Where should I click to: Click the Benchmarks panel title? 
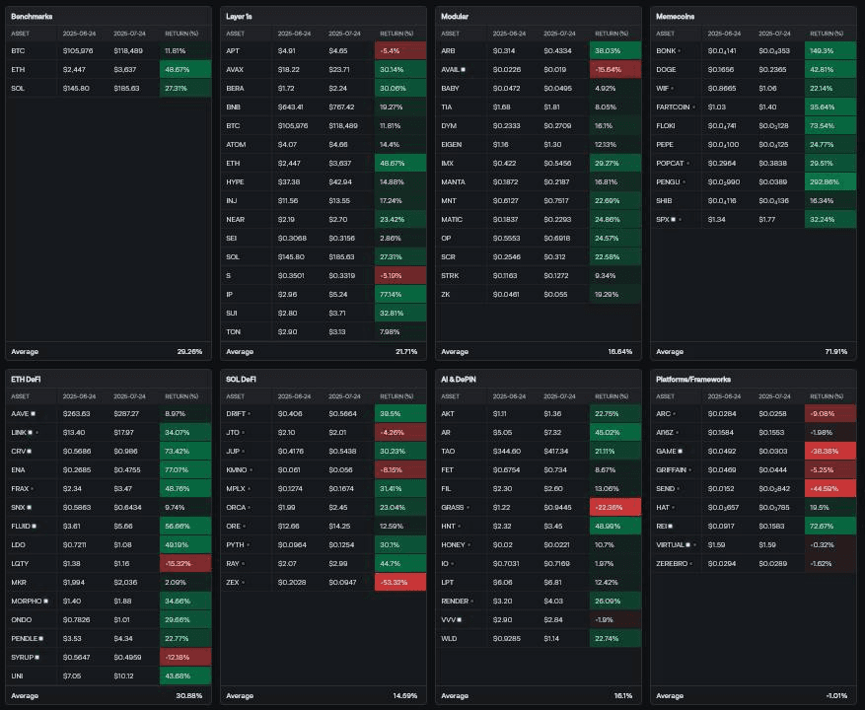(32, 17)
